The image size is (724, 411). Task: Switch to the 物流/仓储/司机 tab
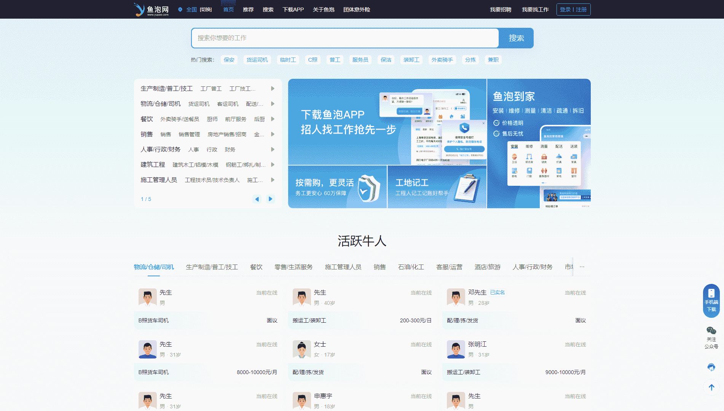[154, 267]
